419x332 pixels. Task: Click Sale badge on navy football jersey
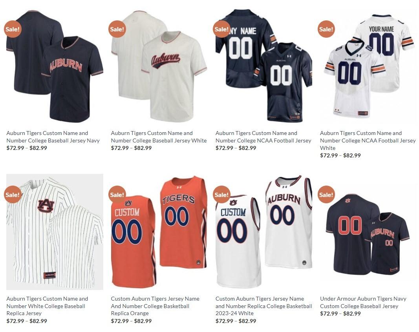point(221,29)
